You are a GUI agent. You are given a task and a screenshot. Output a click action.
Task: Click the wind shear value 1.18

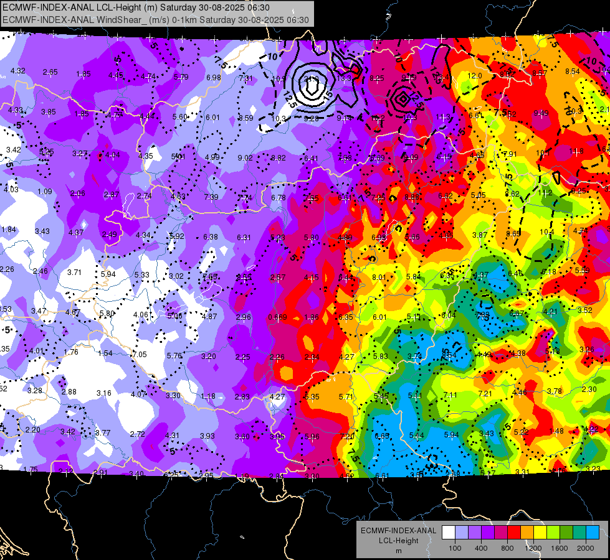(x=207, y=396)
